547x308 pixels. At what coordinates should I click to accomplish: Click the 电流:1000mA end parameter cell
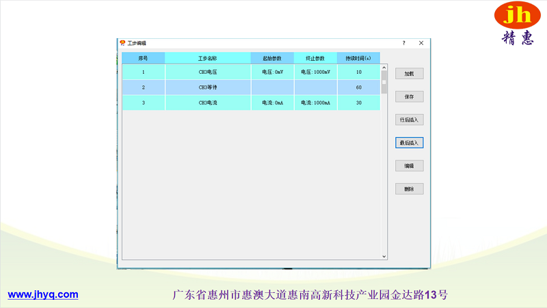click(315, 103)
